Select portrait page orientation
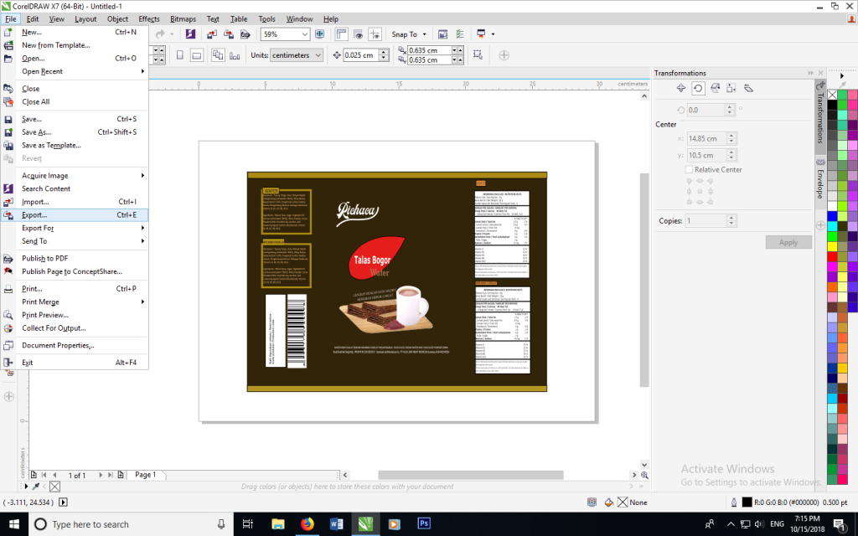 tap(179, 55)
